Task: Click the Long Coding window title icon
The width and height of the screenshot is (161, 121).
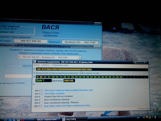Action: click(x=35, y=62)
